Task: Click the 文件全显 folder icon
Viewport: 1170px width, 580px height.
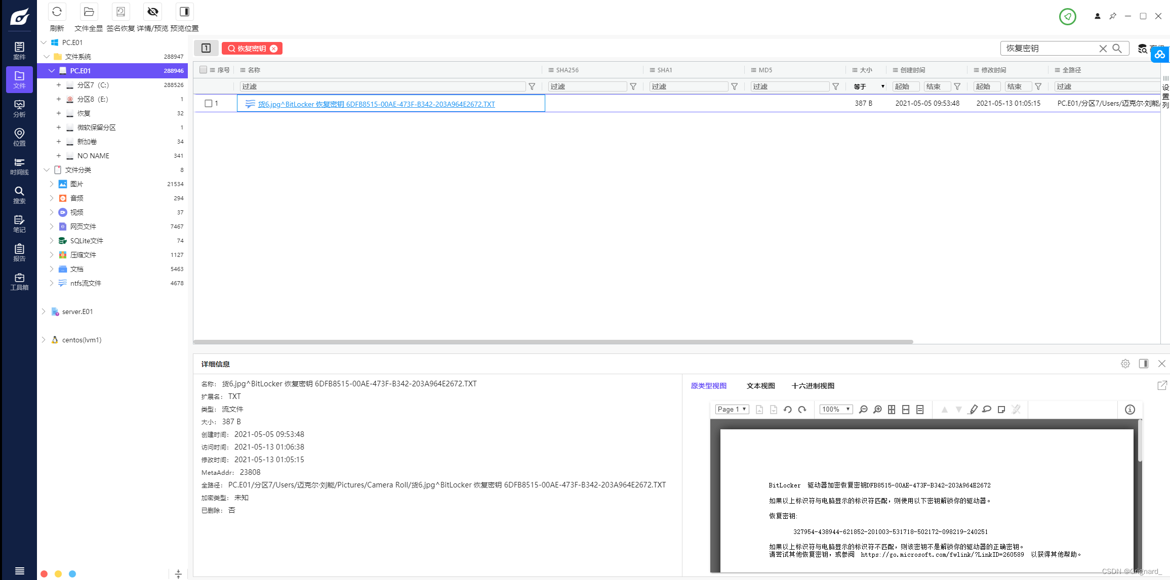Action: point(89,12)
